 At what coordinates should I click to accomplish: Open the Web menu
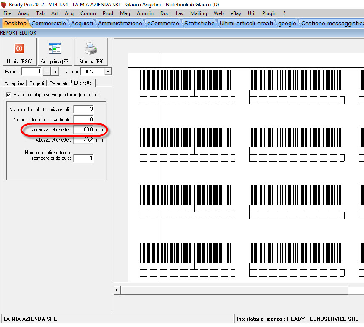tap(219, 13)
